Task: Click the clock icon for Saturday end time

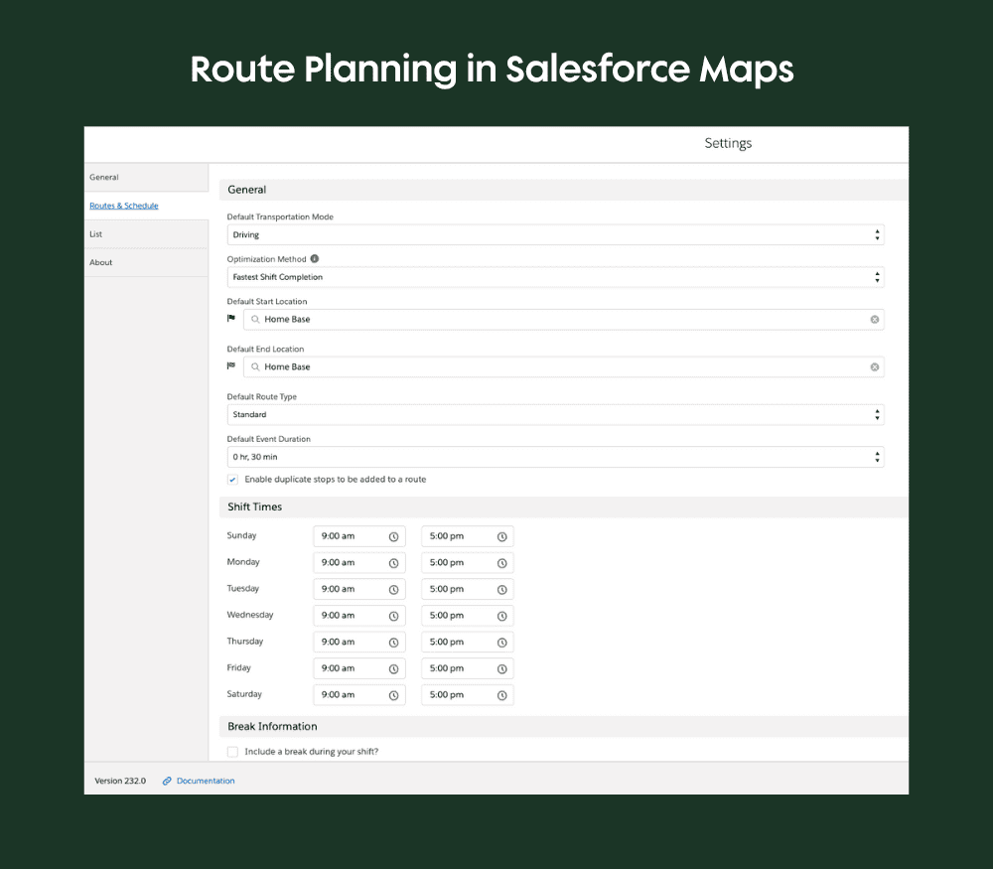Action: (503, 694)
